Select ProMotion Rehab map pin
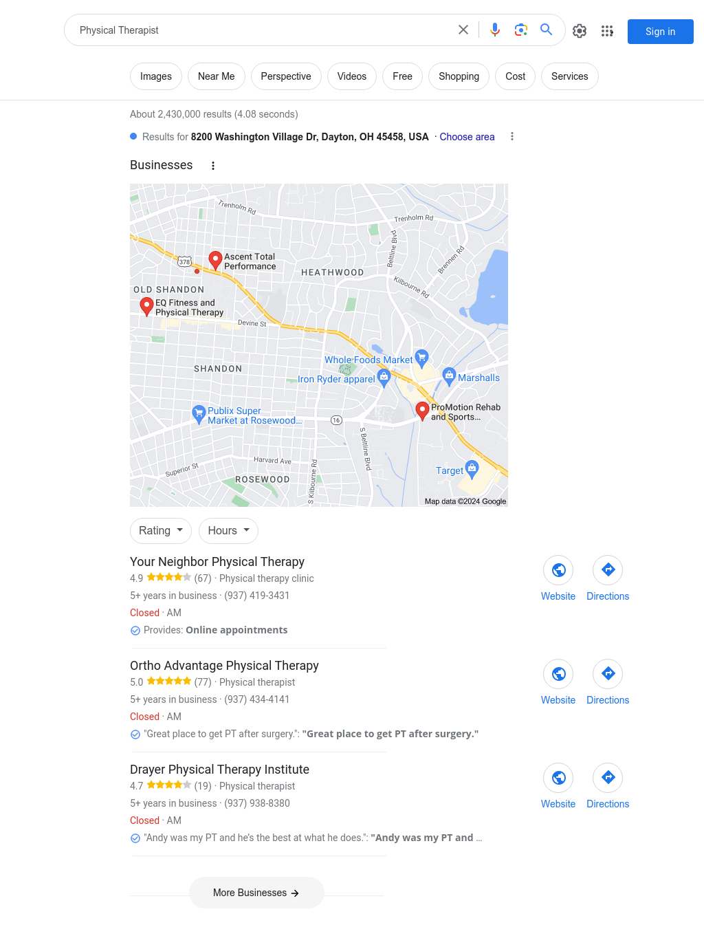The width and height of the screenshot is (704, 925). (423, 411)
